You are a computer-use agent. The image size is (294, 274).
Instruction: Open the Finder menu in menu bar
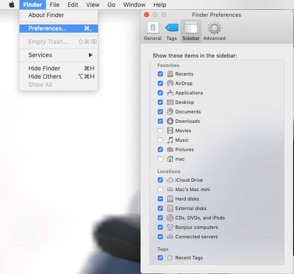tap(33, 5)
